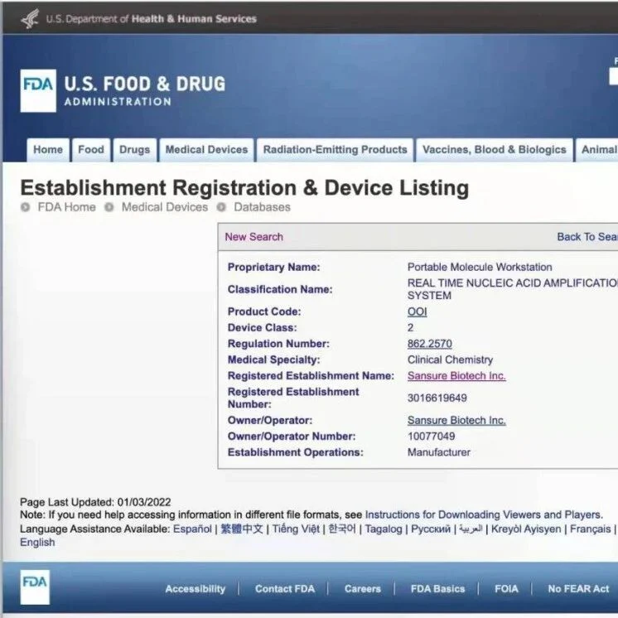This screenshot has width=618, height=618.
Task: Start a New Search
Action: pos(254,237)
